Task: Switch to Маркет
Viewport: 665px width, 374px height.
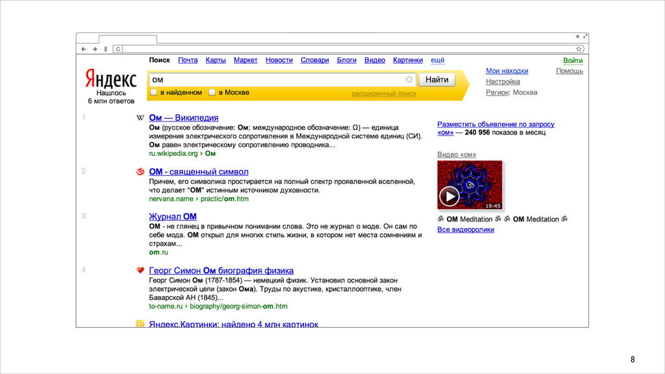Action: tap(245, 60)
